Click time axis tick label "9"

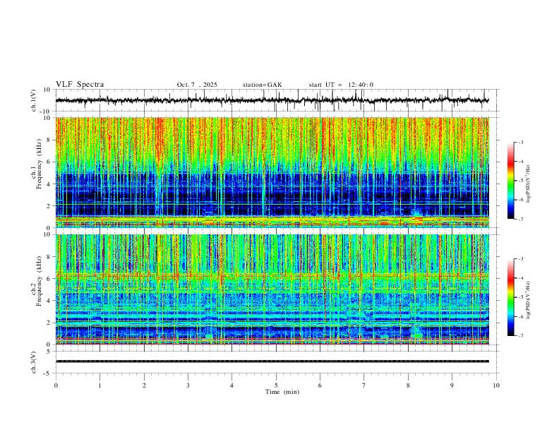(452, 385)
